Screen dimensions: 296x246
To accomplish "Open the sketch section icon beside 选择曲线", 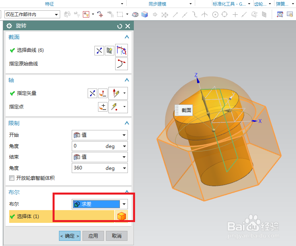I will (x=110, y=51).
